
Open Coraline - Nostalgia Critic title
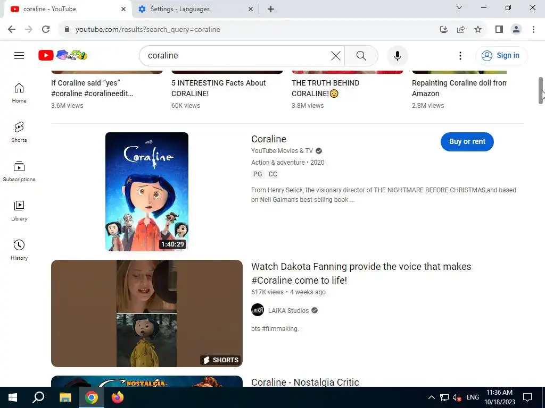click(305, 382)
